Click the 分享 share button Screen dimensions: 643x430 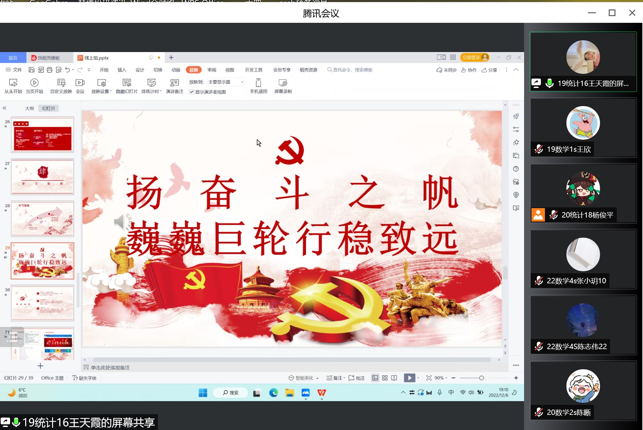489,70
